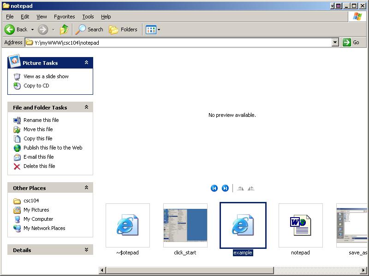This screenshot has height=276, width=369.
Task: Click the Next Image filmstrip button
Action: [225, 188]
